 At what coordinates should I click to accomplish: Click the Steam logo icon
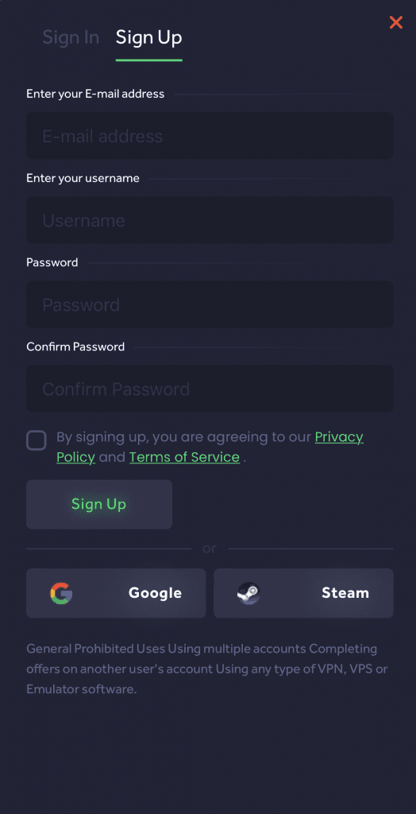click(248, 593)
